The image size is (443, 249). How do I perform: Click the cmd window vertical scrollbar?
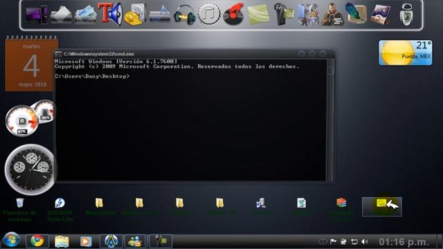click(330, 120)
